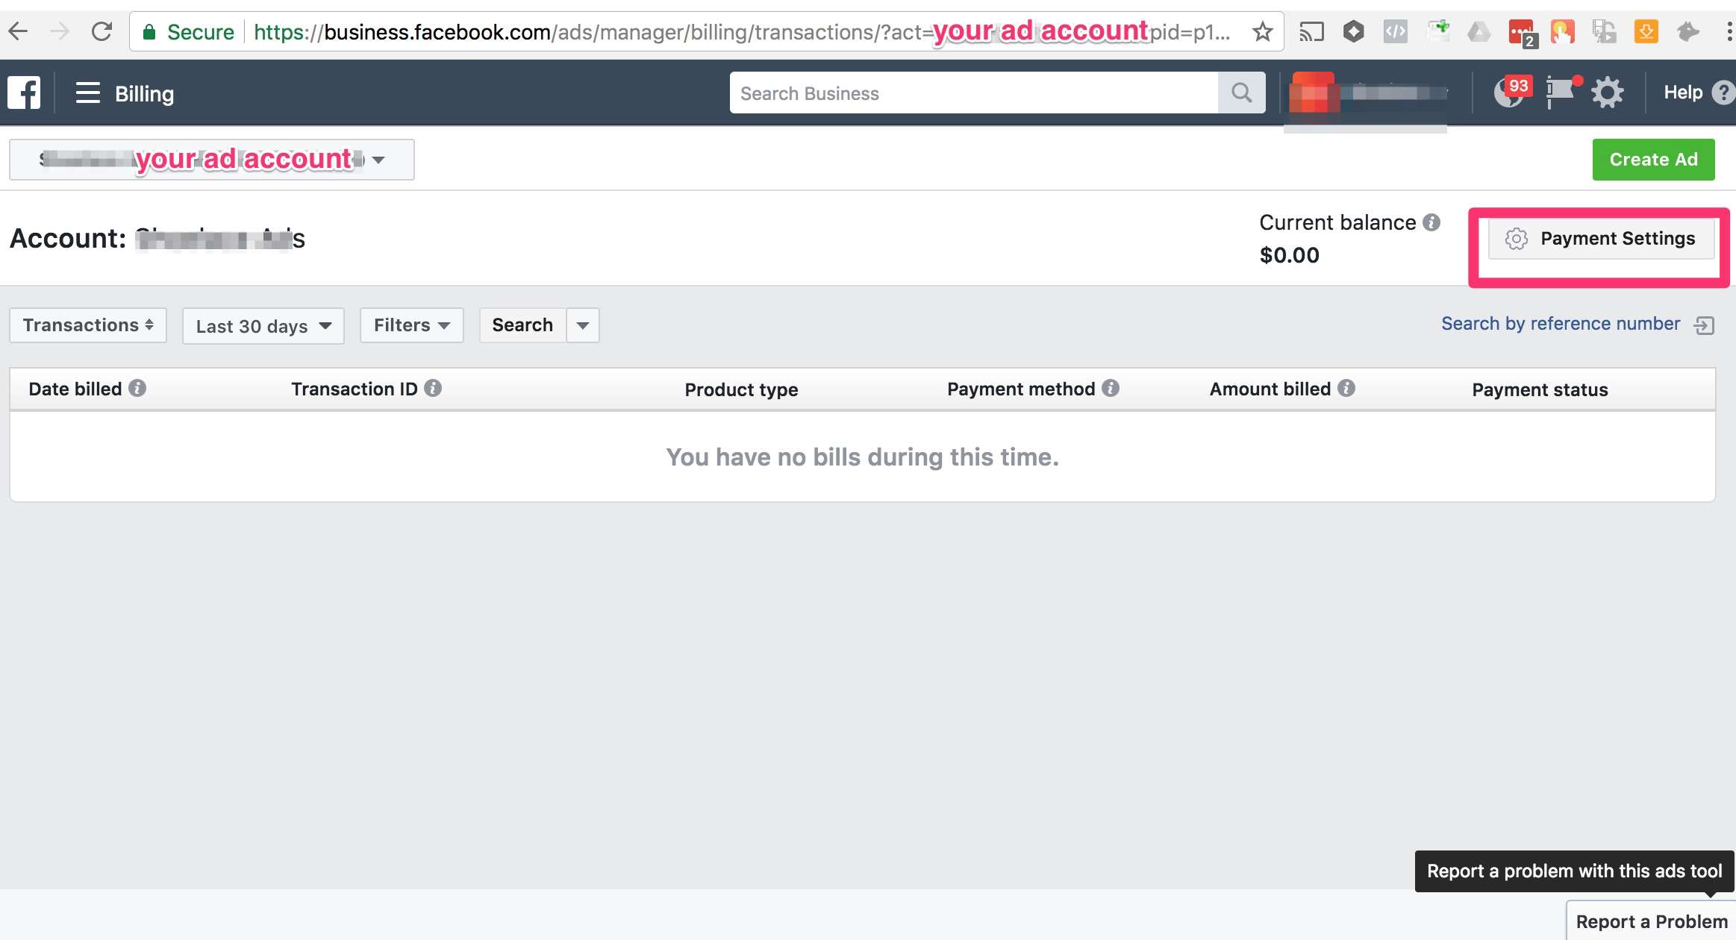This screenshot has width=1736, height=940.
Task: Click the Amount billed info icon
Action: click(1346, 388)
